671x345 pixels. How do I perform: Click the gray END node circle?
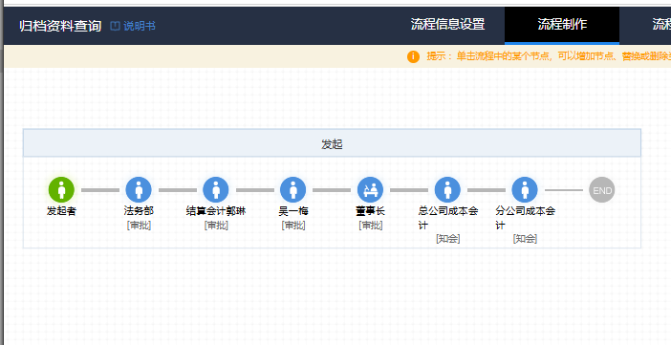coord(601,189)
